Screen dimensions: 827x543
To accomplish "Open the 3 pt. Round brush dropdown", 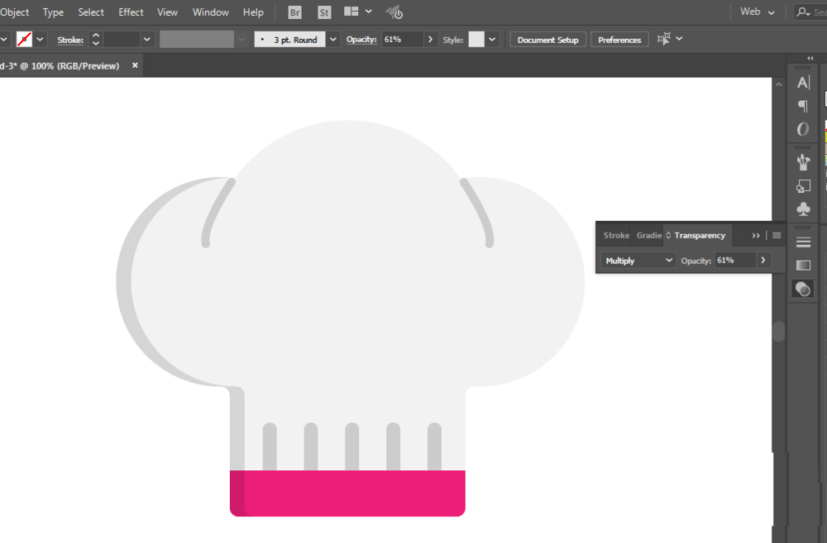I will [x=332, y=39].
